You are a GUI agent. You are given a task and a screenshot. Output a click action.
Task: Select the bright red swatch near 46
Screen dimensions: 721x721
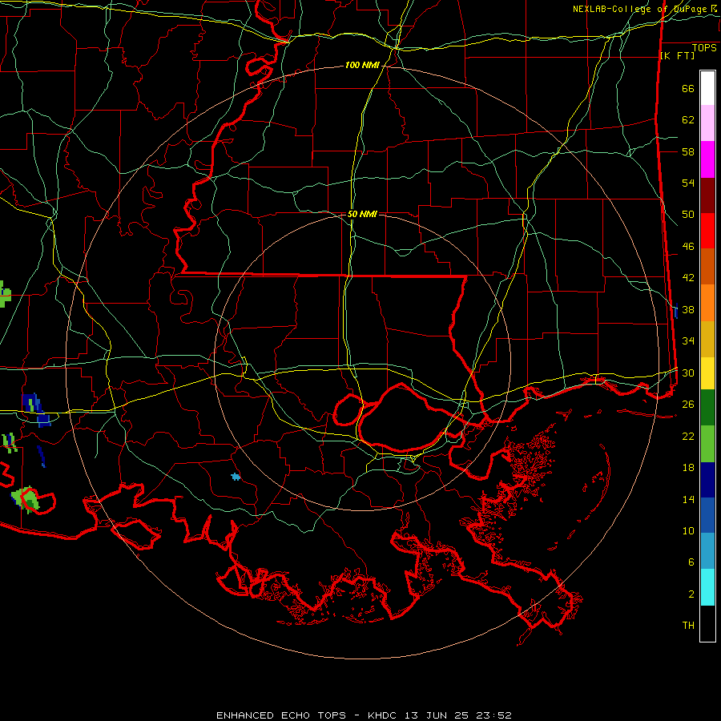(x=707, y=231)
